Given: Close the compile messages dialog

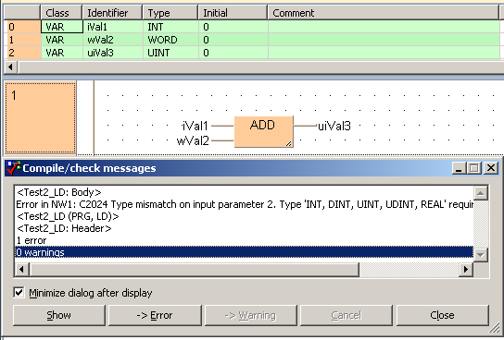Looking at the screenshot, I should click(x=443, y=315).
